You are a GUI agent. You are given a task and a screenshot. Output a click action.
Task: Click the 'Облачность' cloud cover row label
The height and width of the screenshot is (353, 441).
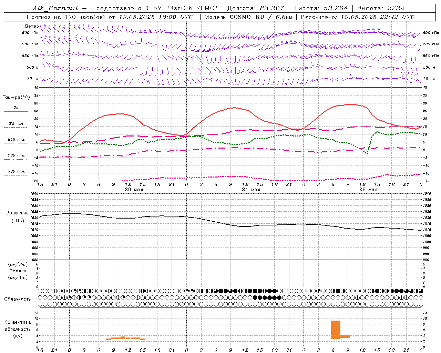(x=18, y=299)
